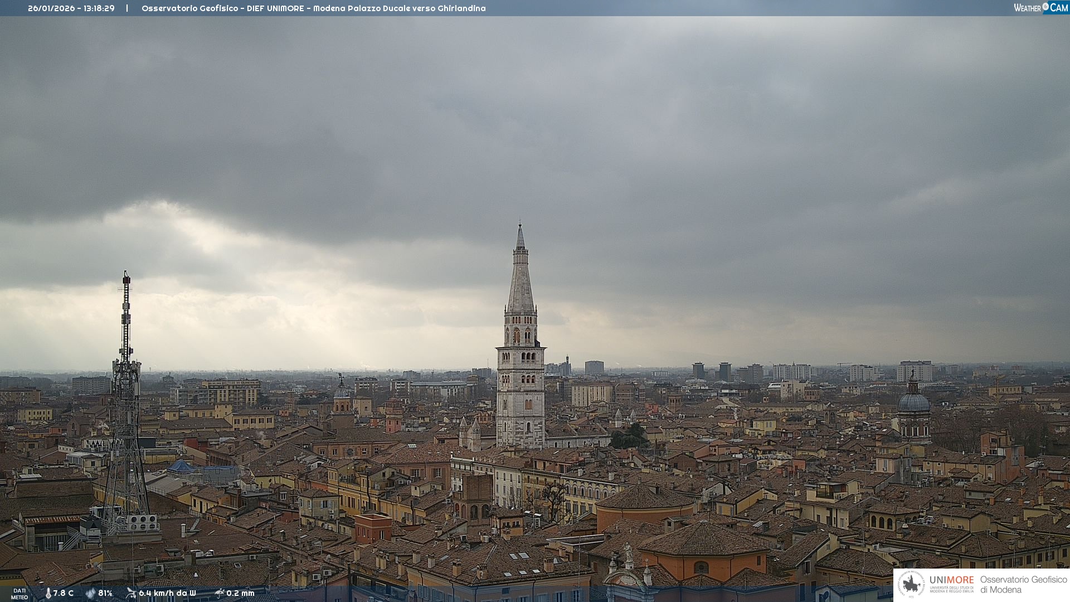Click the UNIMORE text in the logo
The height and width of the screenshot is (602, 1070).
point(951,580)
